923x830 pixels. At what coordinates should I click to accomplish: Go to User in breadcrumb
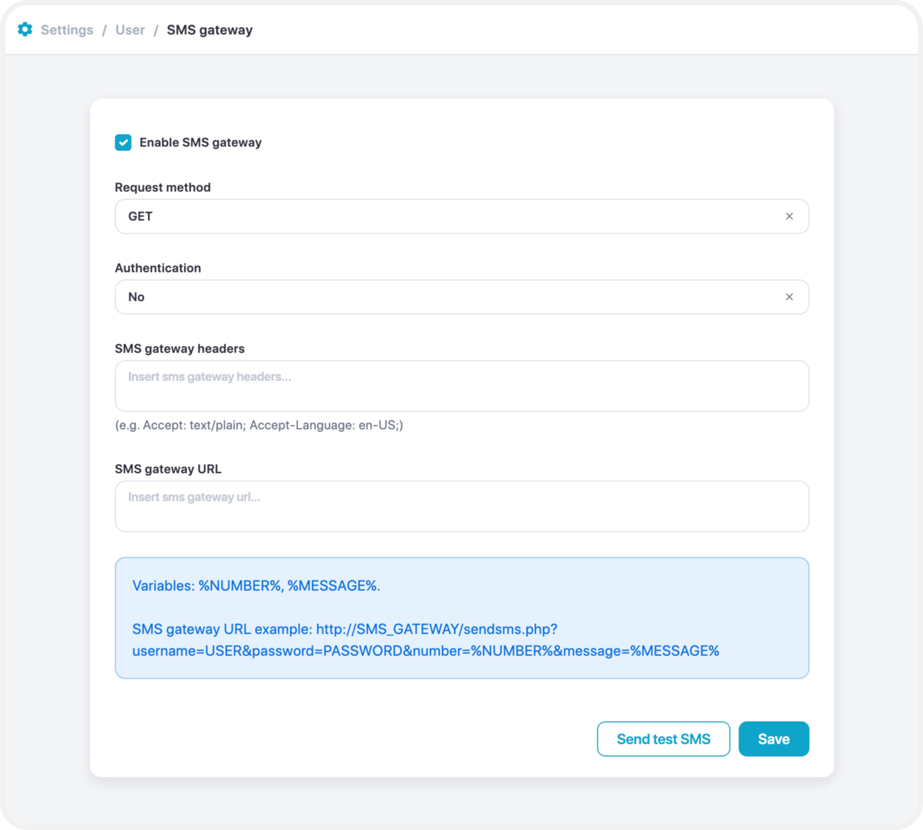click(x=130, y=30)
